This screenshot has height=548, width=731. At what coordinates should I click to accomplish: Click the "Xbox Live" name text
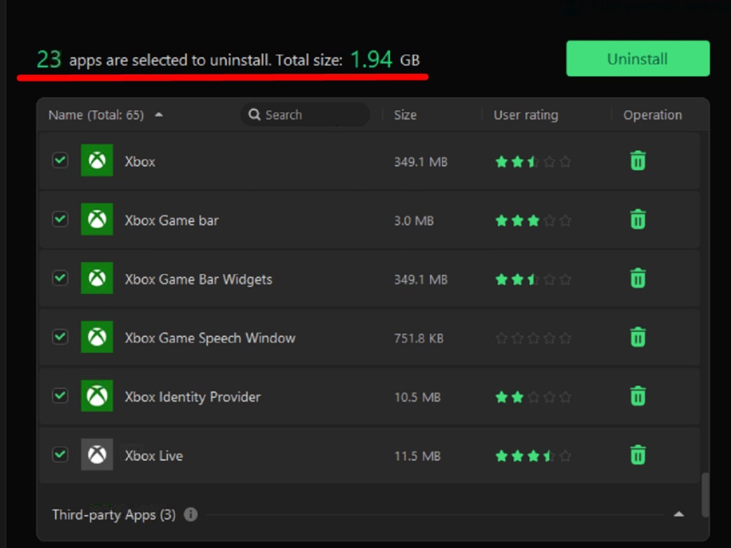(154, 456)
